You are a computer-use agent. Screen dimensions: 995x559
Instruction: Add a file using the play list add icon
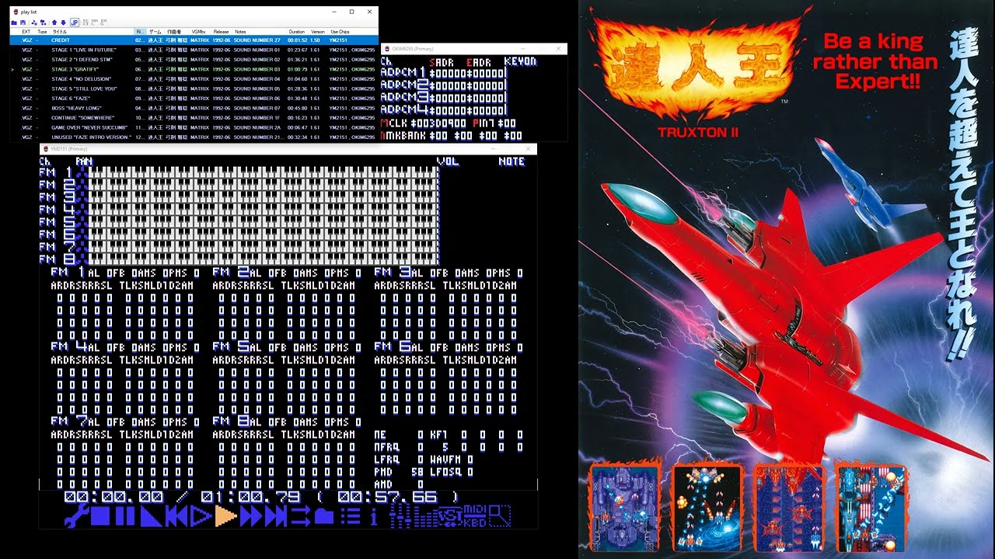click(x=34, y=23)
